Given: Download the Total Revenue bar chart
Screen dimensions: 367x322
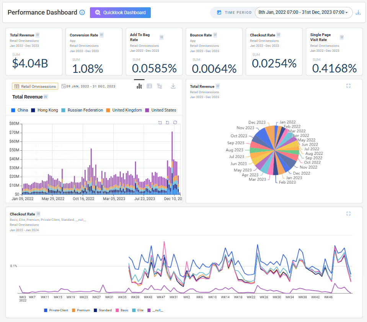Looking at the screenshot, I should click(173, 86).
